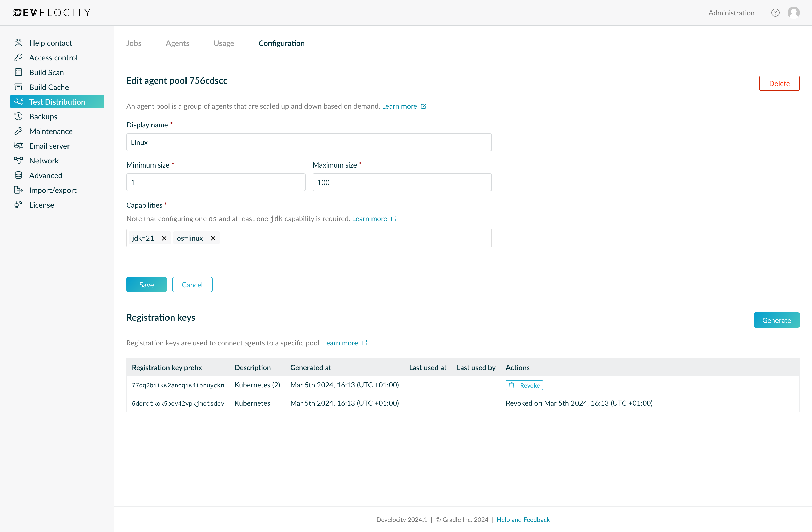Open the Import/export page
The width and height of the screenshot is (812, 532).
coord(53,190)
